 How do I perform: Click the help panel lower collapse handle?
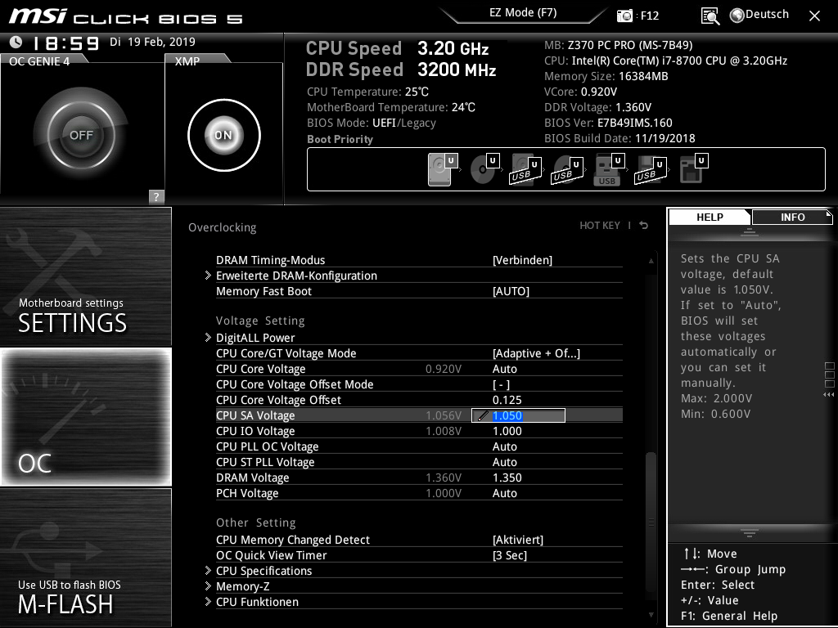(750, 533)
